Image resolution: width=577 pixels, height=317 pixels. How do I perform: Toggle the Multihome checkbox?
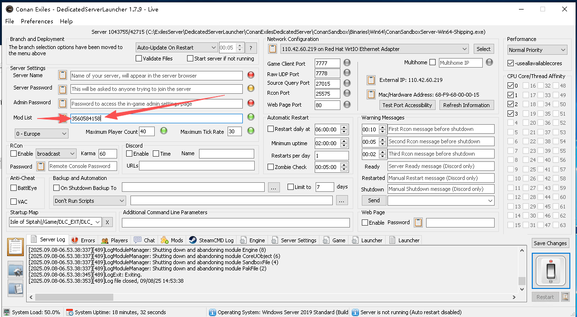click(x=432, y=62)
